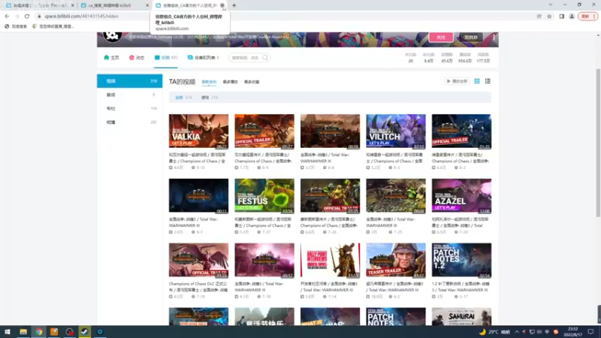Show hidden tray icons with the chevron

(517, 332)
